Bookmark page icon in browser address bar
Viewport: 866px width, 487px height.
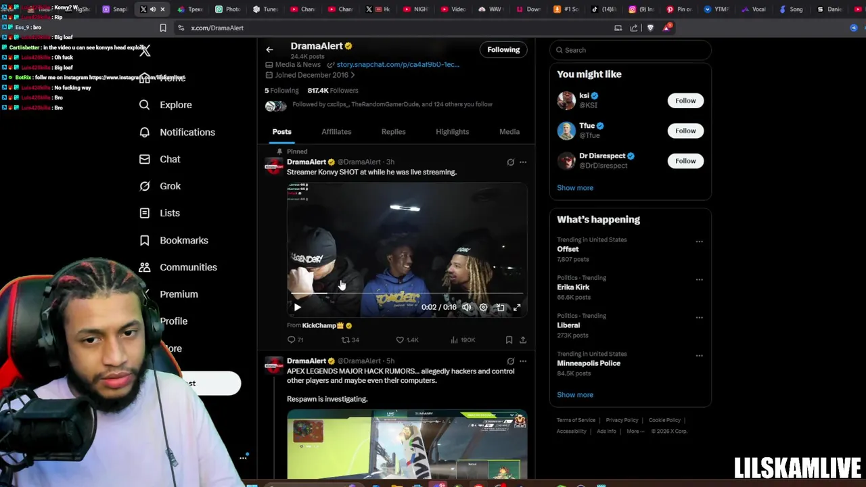[x=163, y=28]
